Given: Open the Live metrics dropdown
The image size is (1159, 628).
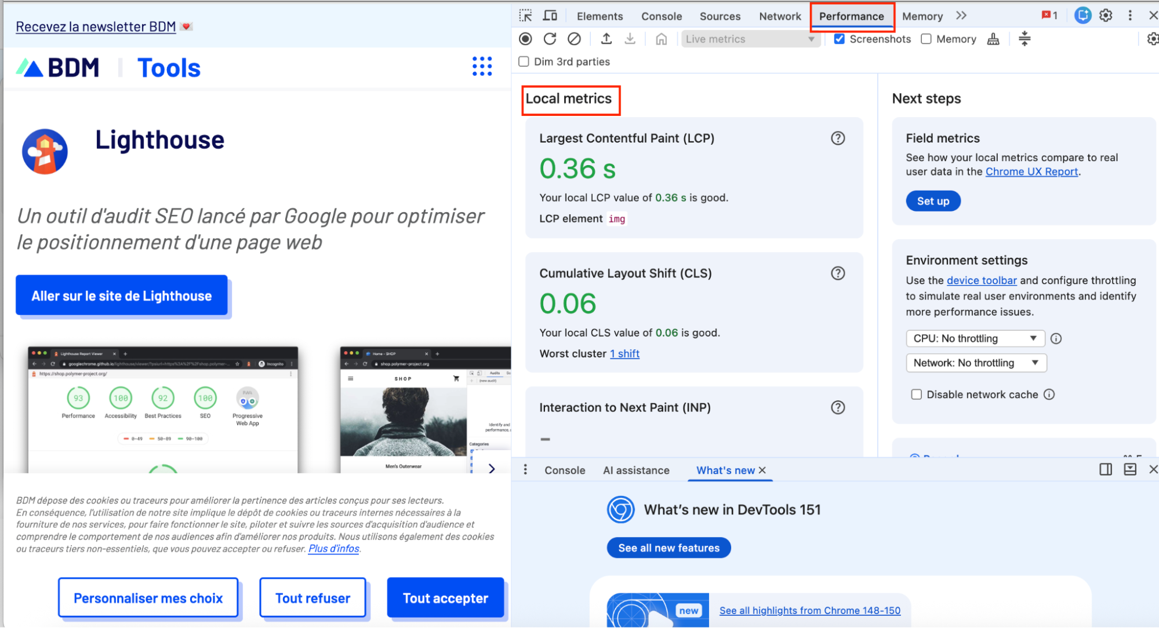Looking at the screenshot, I should click(x=750, y=39).
